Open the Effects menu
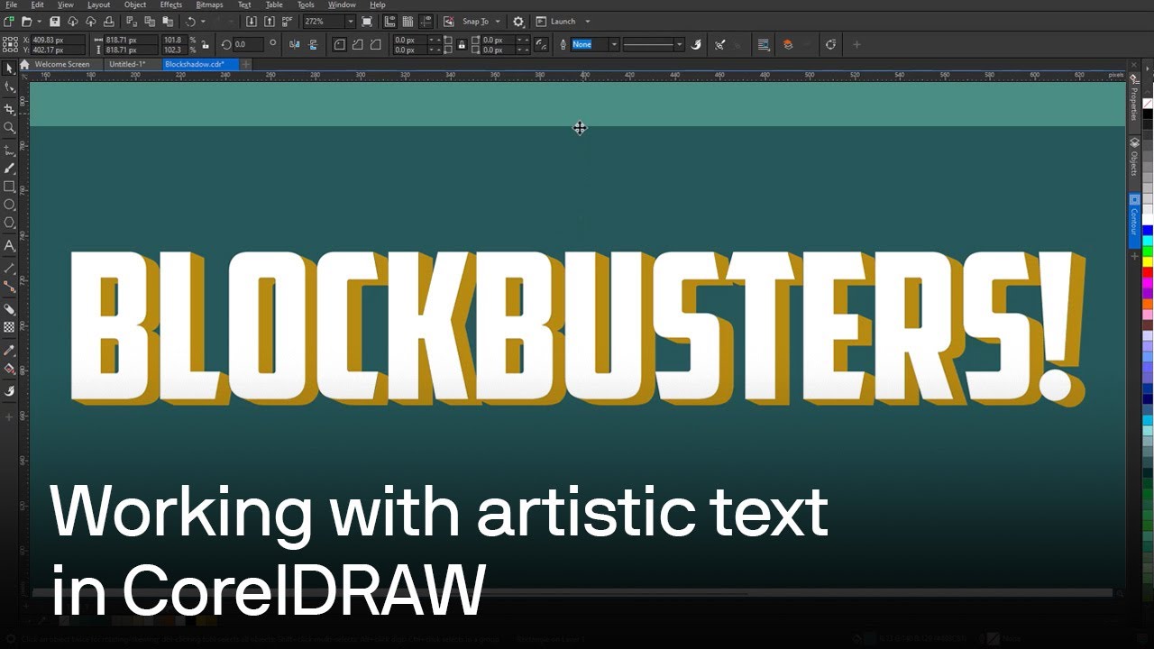 pyautogui.click(x=171, y=5)
